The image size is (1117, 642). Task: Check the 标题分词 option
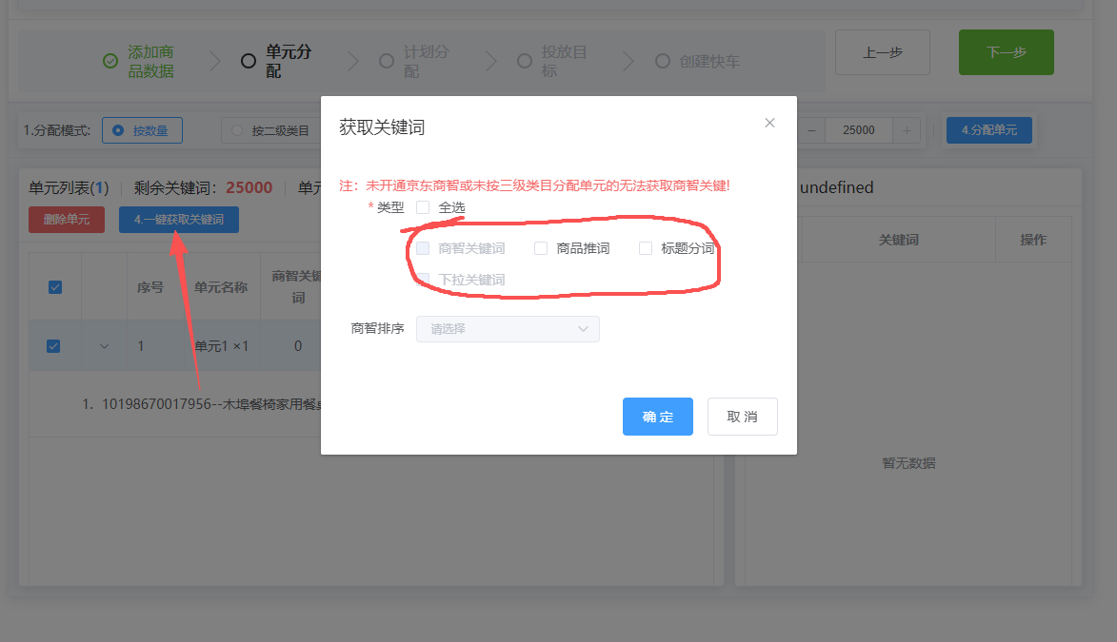pyautogui.click(x=646, y=247)
